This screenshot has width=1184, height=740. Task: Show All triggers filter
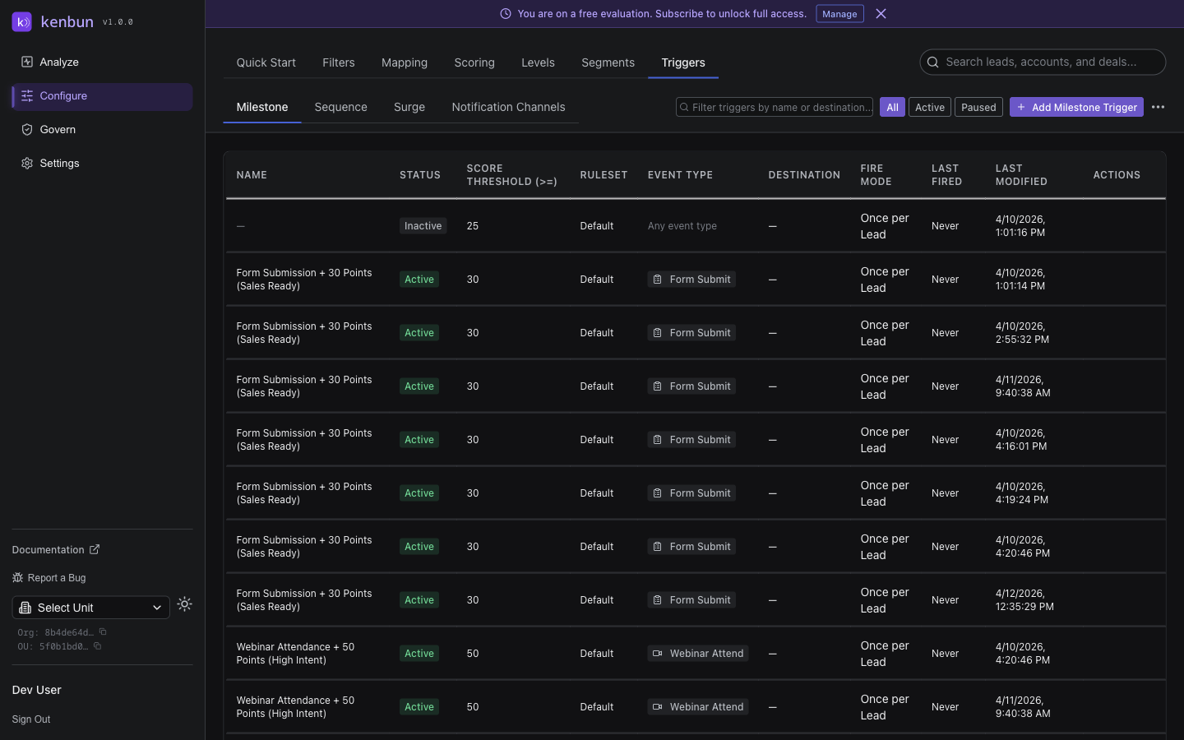892,107
